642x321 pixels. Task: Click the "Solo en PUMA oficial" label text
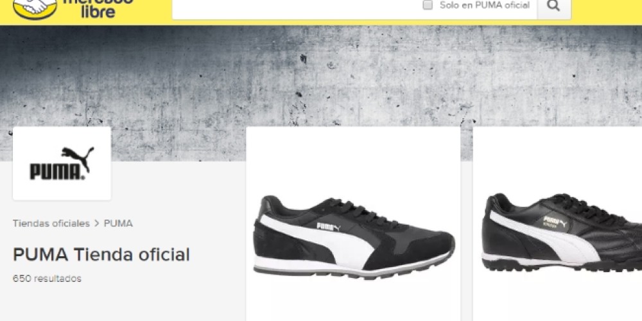point(484,5)
